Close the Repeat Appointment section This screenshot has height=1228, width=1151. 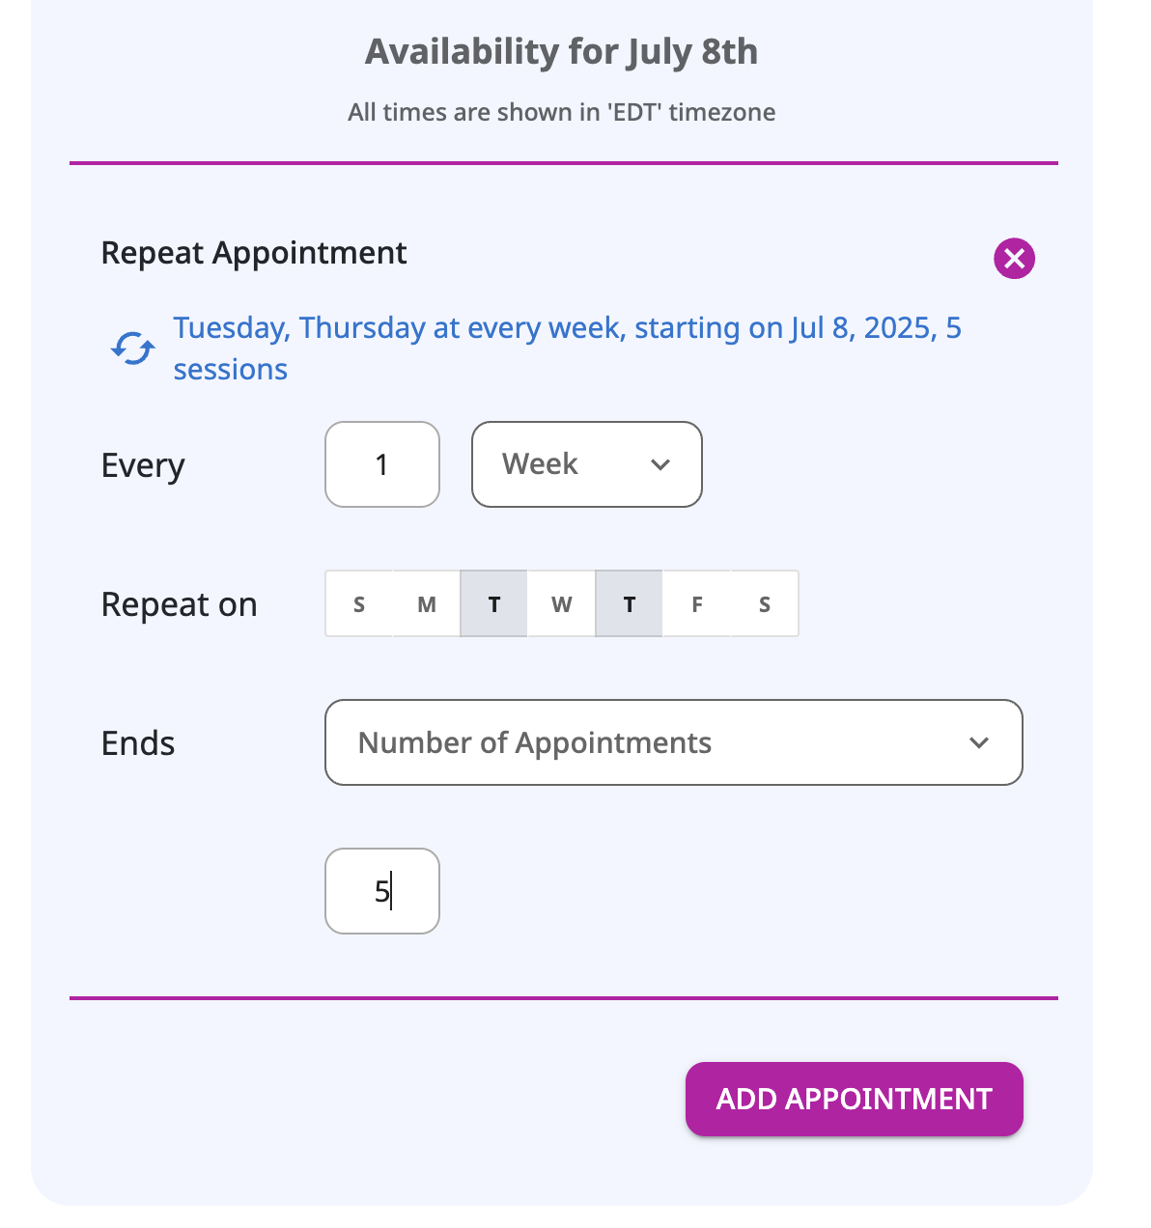pos(1014,259)
